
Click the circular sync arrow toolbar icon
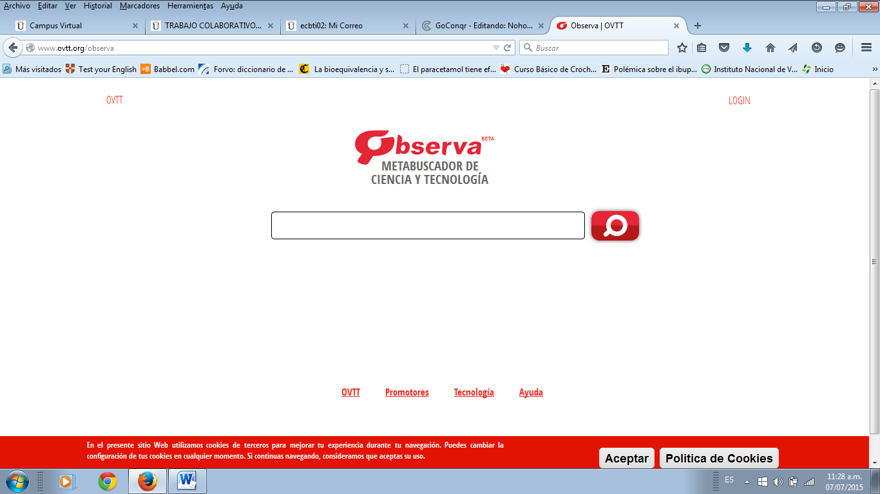[817, 48]
